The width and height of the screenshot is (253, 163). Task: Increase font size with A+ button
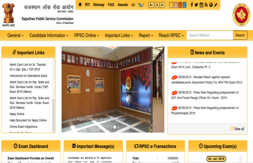pos(151,5)
